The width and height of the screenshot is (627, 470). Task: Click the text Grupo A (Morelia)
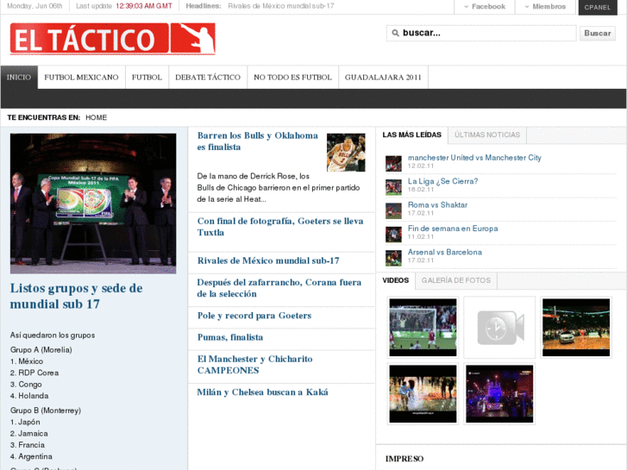click(x=41, y=349)
